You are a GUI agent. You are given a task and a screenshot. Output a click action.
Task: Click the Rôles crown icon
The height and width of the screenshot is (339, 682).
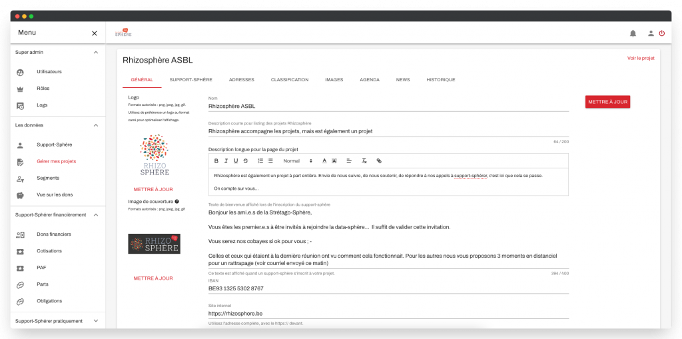[20, 89]
